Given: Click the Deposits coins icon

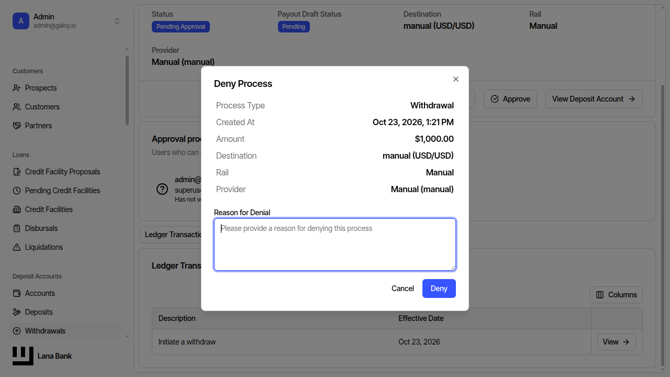Looking at the screenshot, I should 17,312.
